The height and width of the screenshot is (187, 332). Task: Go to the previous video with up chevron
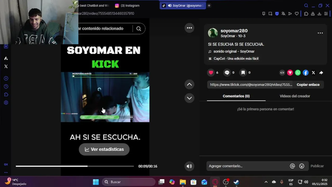point(189,84)
